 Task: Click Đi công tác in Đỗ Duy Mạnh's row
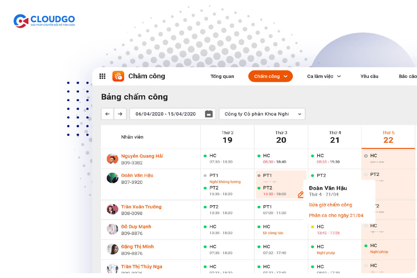click(273, 233)
